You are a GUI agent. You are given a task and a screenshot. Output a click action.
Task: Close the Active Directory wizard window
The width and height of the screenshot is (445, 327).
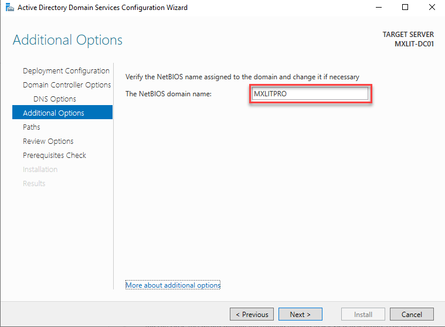click(x=432, y=8)
